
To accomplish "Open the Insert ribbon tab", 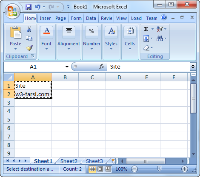I will (x=45, y=18).
